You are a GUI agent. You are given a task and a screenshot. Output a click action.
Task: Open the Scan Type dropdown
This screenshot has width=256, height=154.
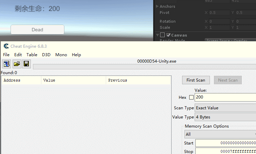(x=225, y=108)
